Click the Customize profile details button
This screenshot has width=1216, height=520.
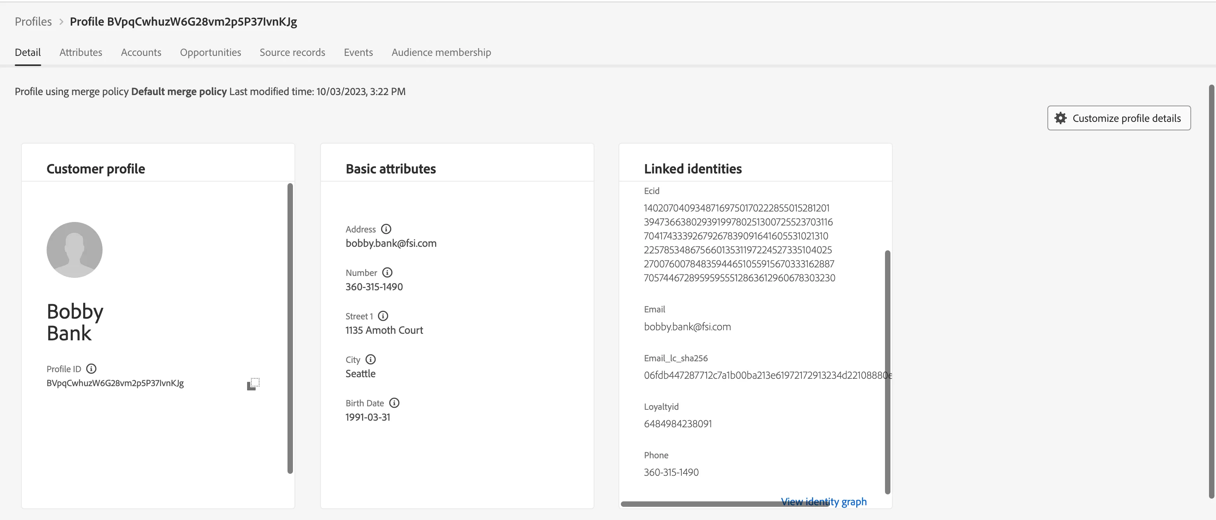click(1119, 118)
